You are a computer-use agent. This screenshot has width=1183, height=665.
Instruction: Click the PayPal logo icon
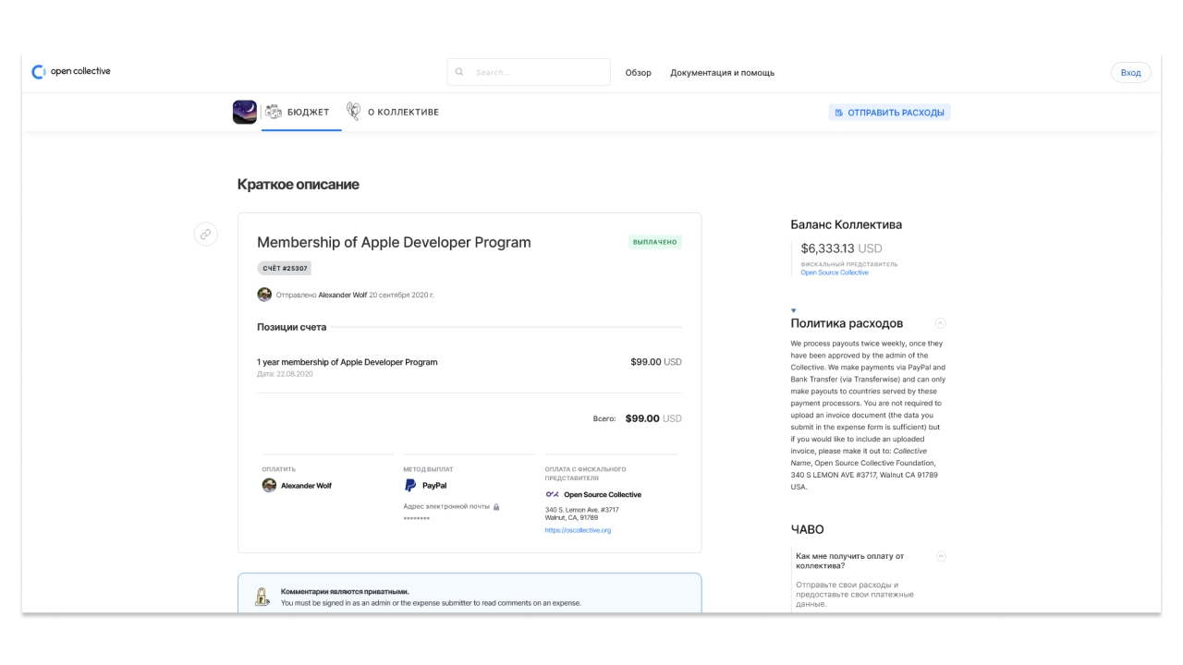[x=410, y=486]
